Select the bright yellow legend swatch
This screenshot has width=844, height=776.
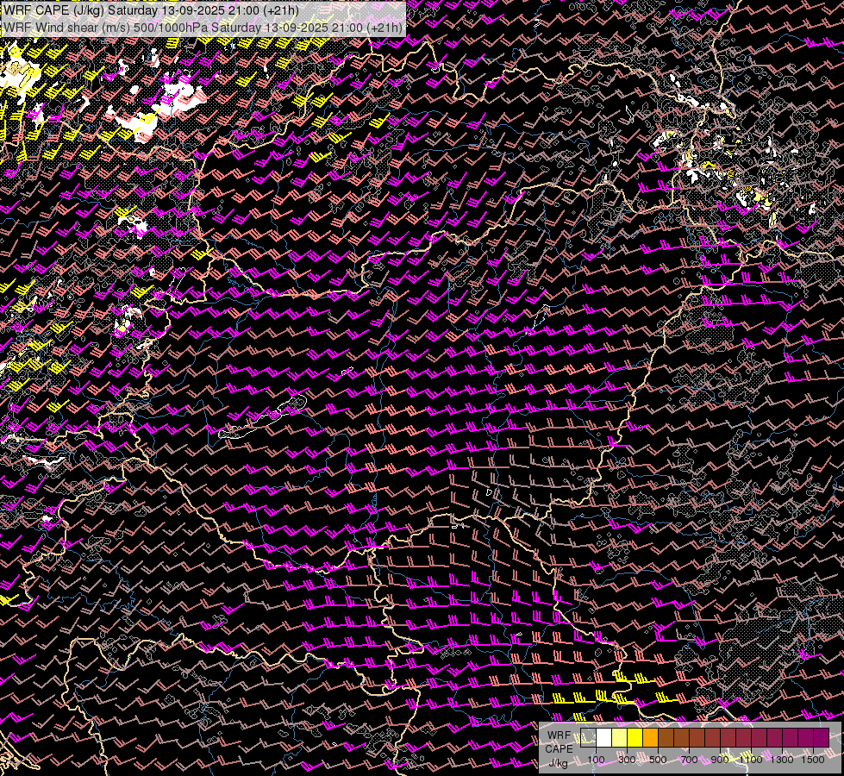click(635, 737)
